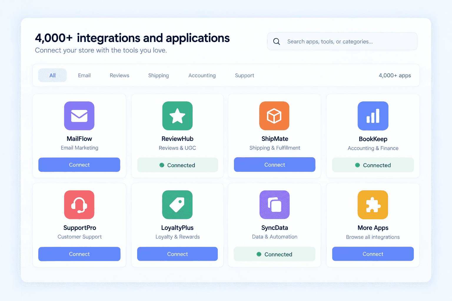Click the More Apps puzzle icon

point(373,205)
